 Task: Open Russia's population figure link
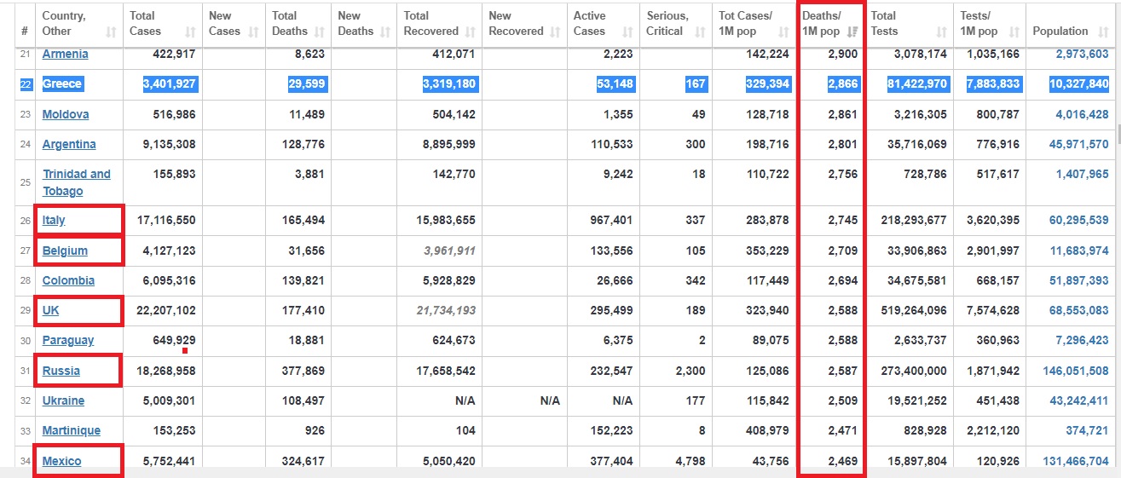pyautogui.click(x=1078, y=371)
